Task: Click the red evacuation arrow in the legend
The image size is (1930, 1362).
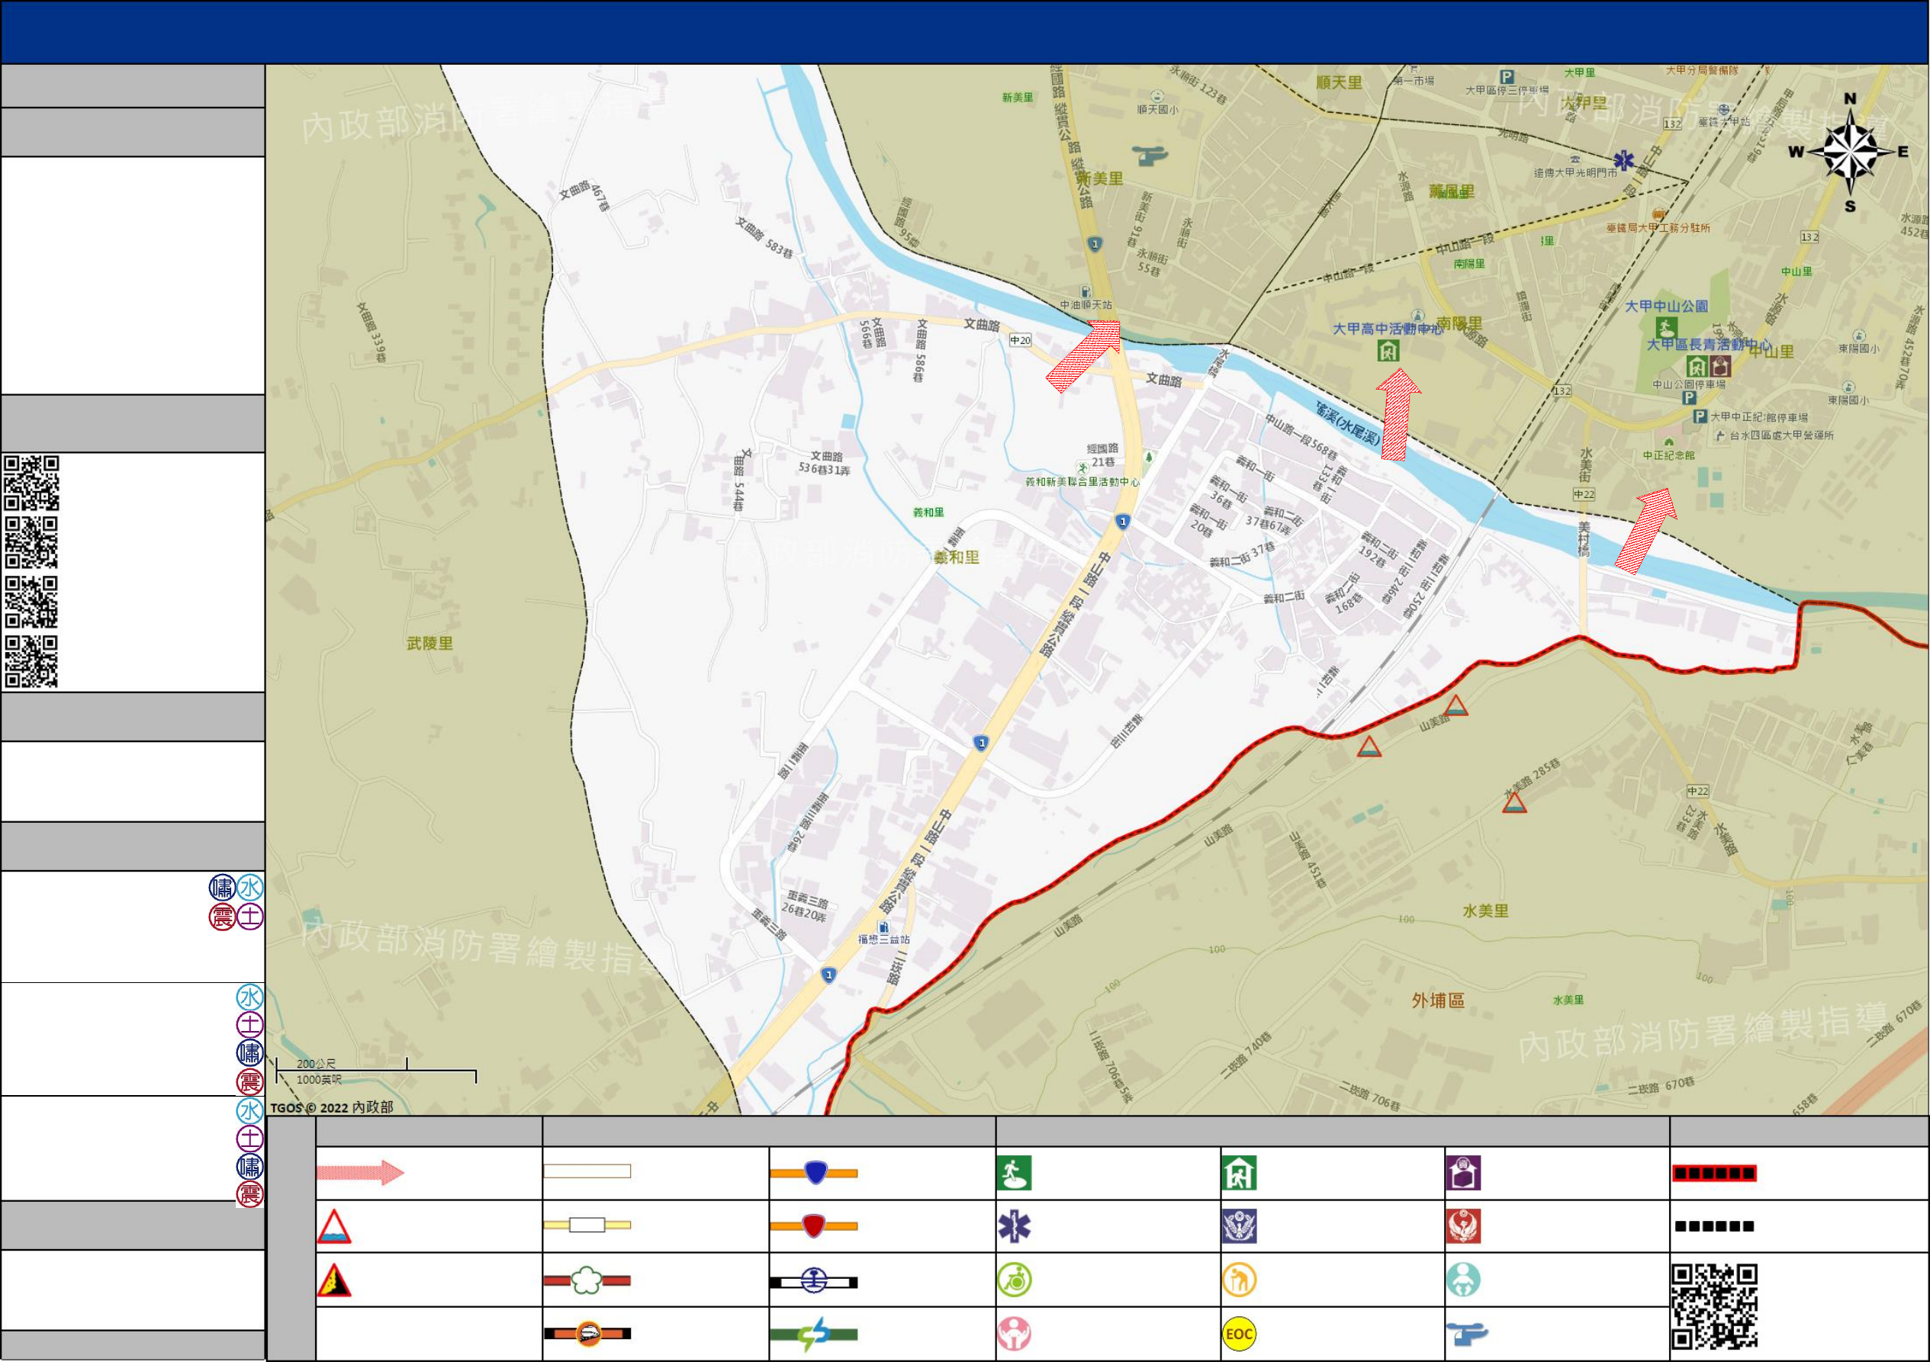Action: click(x=361, y=1172)
